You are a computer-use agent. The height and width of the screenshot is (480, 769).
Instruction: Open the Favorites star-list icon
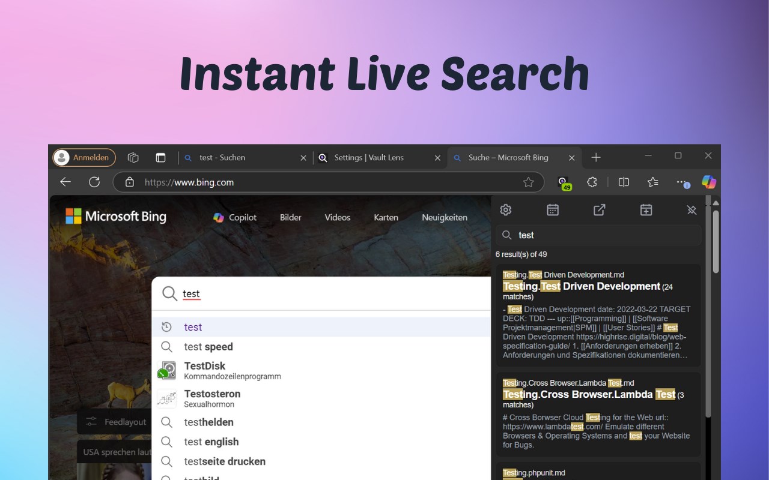(x=653, y=182)
